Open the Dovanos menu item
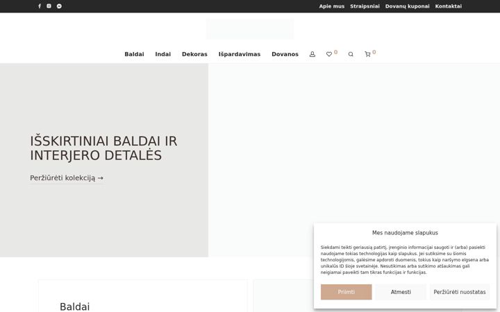 [285, 54]
